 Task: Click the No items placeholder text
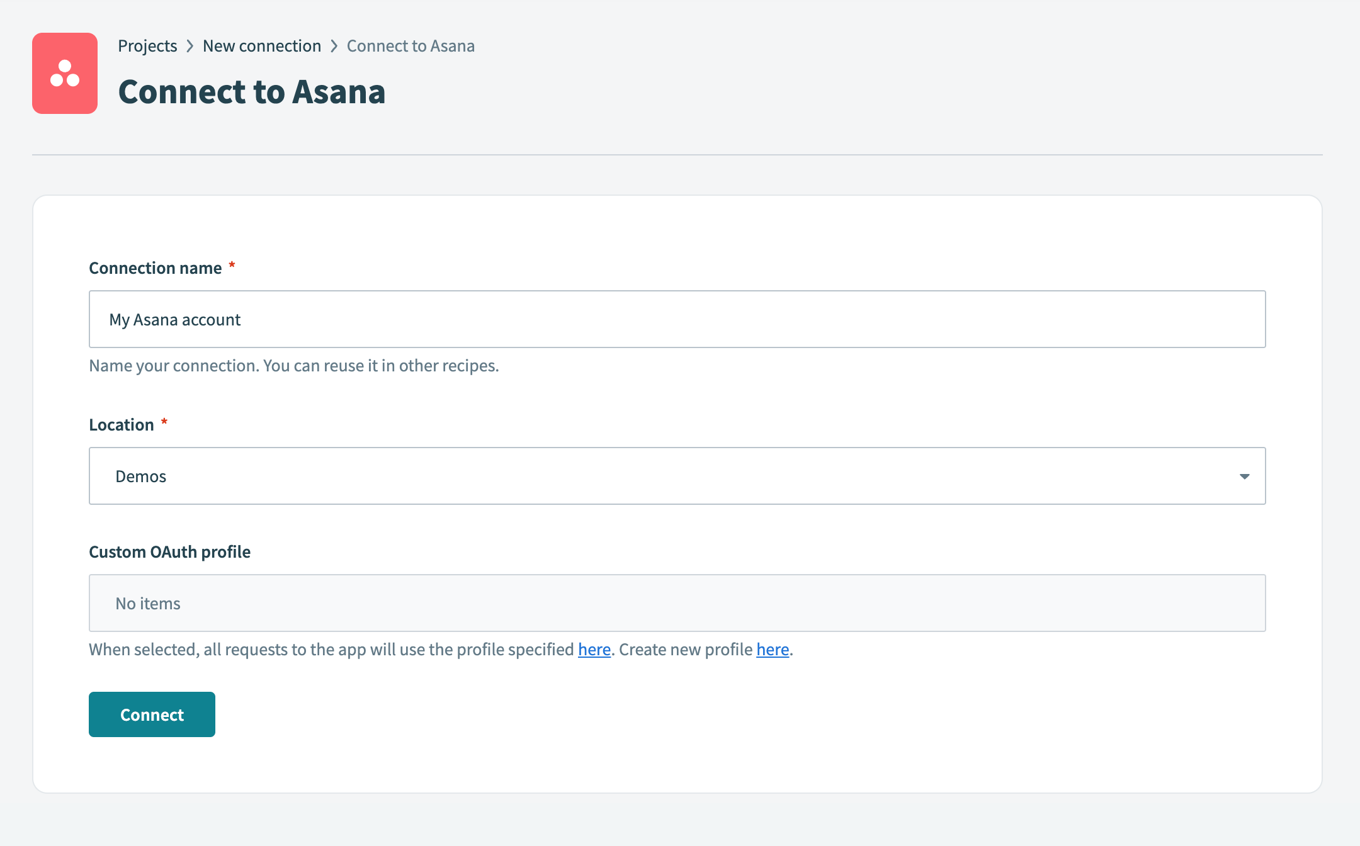[x=147, y=603]
